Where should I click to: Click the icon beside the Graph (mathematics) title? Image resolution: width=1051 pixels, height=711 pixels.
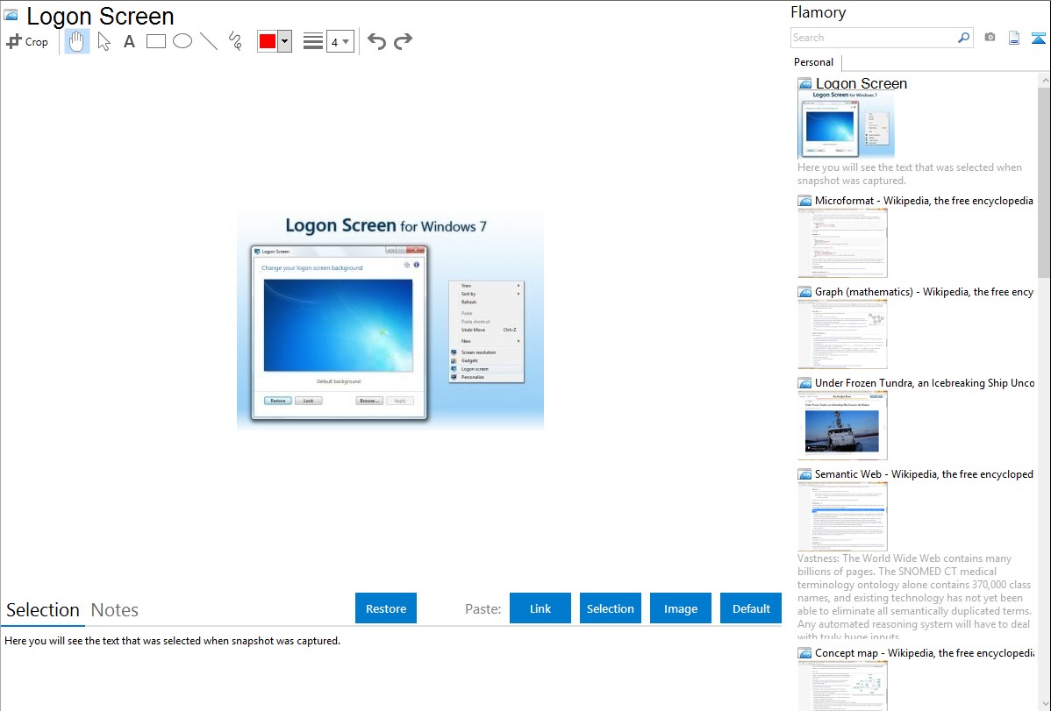[805, 292]
